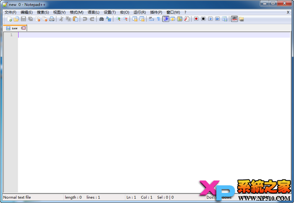Open the 语言(L) menu

94,12
